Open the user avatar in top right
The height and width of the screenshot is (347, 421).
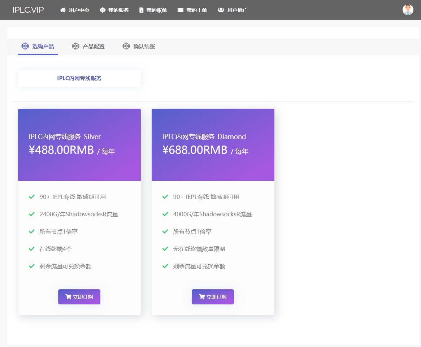408,10
